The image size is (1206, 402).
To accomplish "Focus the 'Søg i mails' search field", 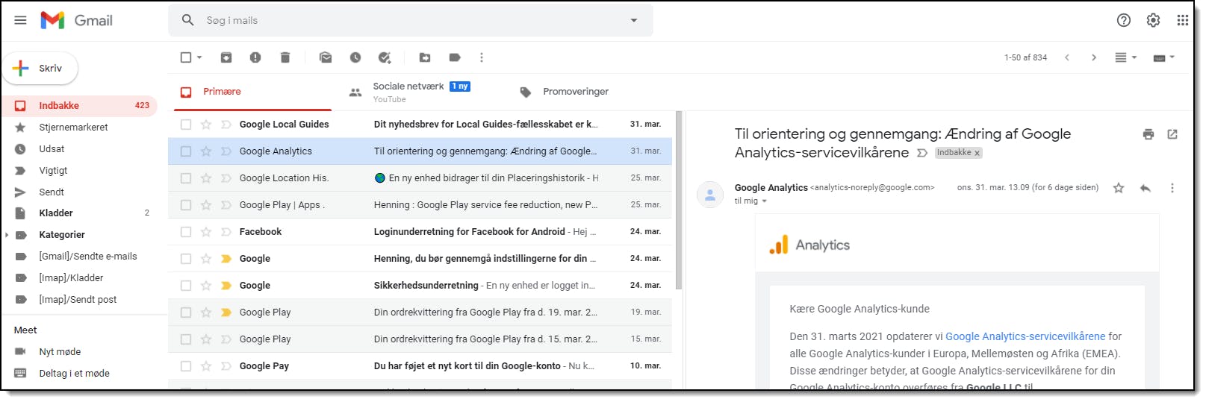I will click(411, 20).
